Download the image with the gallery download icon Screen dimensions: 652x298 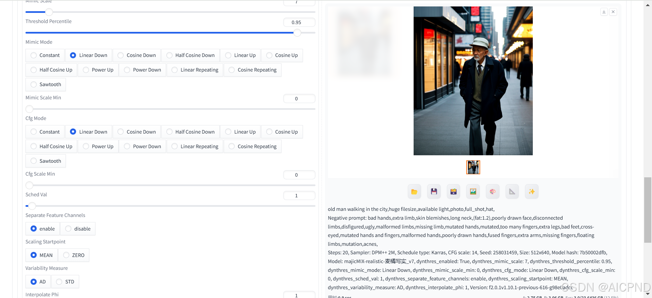[604, 12]
